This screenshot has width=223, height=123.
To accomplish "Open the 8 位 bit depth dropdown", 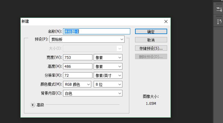I will 108,84.
